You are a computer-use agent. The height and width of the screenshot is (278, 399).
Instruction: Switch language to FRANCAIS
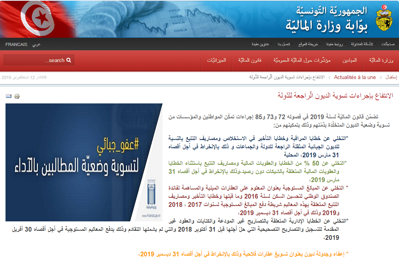tap(16, 44)
